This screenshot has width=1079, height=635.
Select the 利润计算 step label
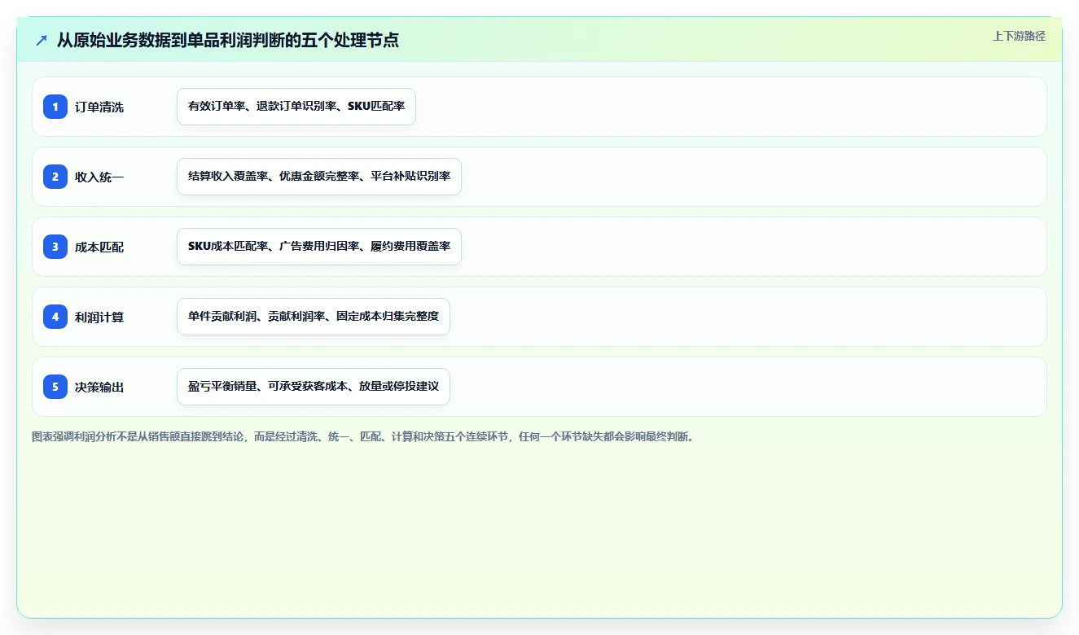point(99,317)
